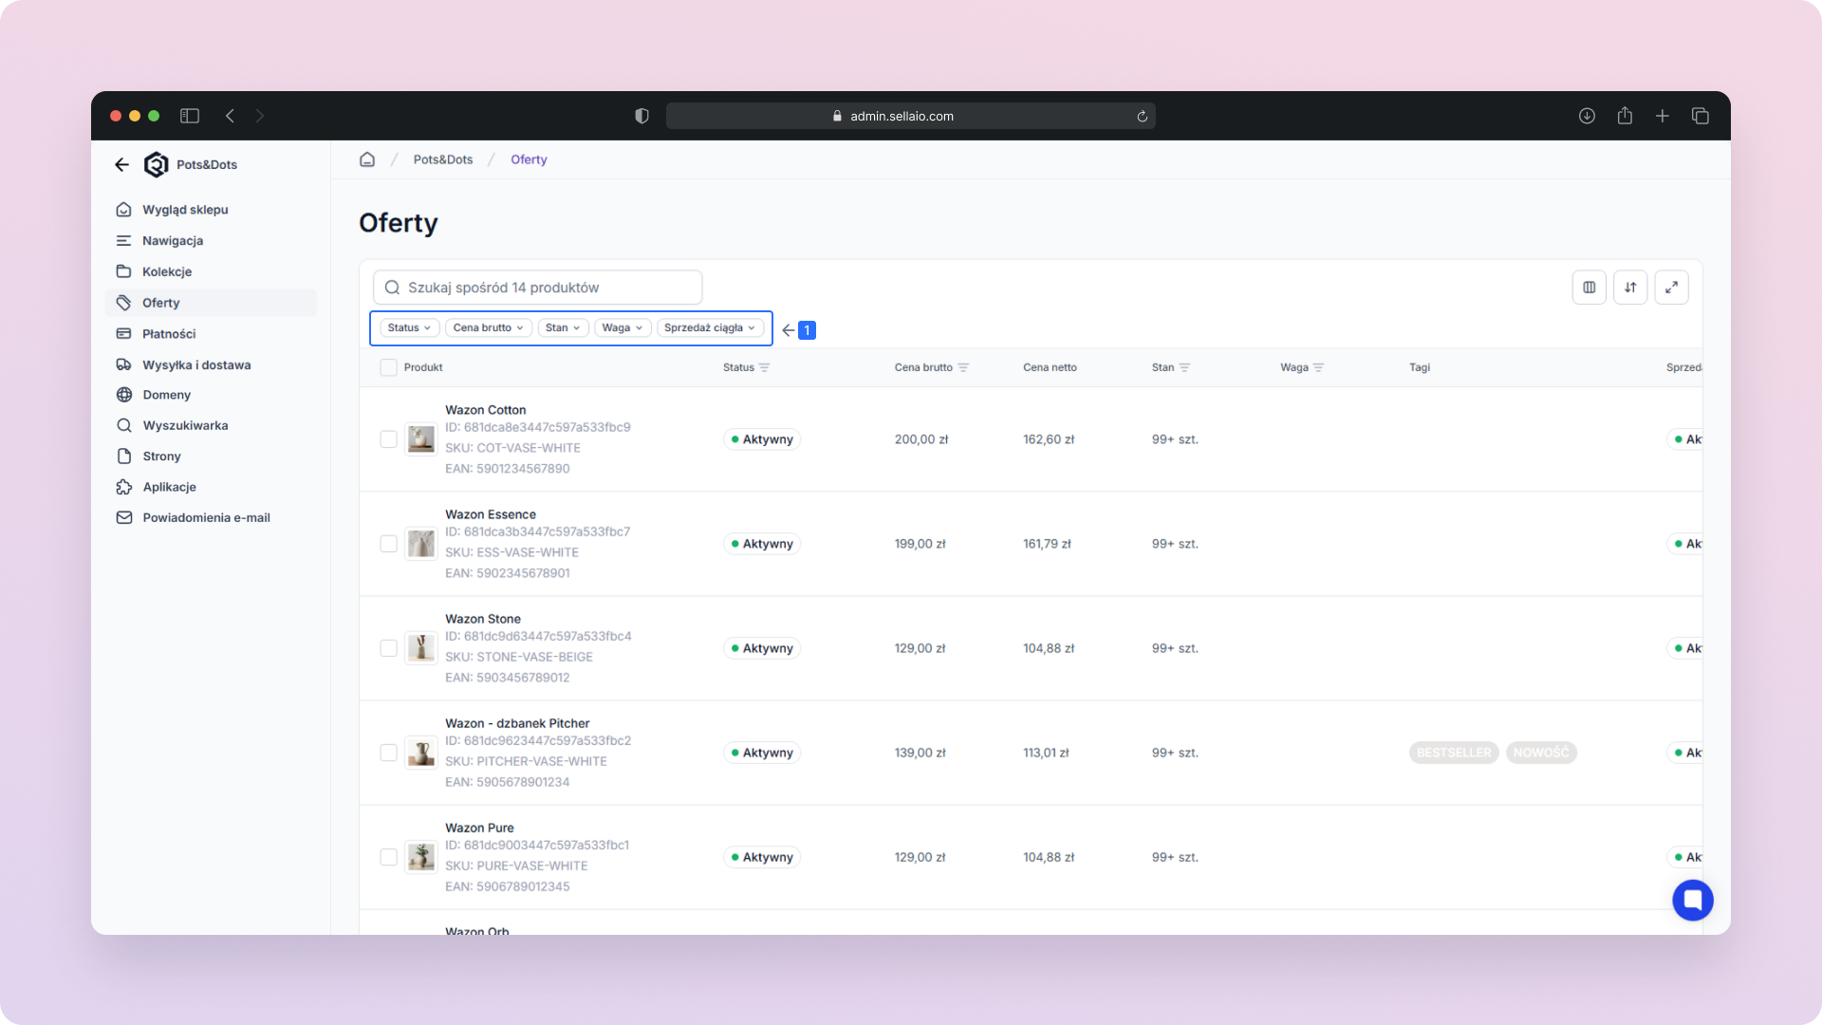Image resolution: width=1822 pixels, height=1025 pixels.
Task: Go to Wysyłka i dostawa section
Action: (196, 364)
